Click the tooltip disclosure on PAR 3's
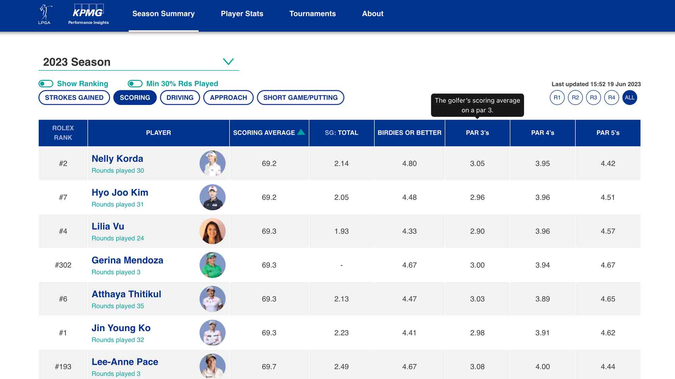The width and height of the screenshot is (675, 379). 478,133
